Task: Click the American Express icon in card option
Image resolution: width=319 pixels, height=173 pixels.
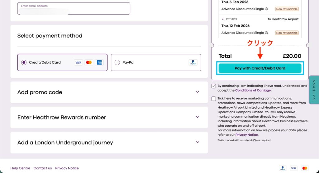Action: tap(99, 63)
